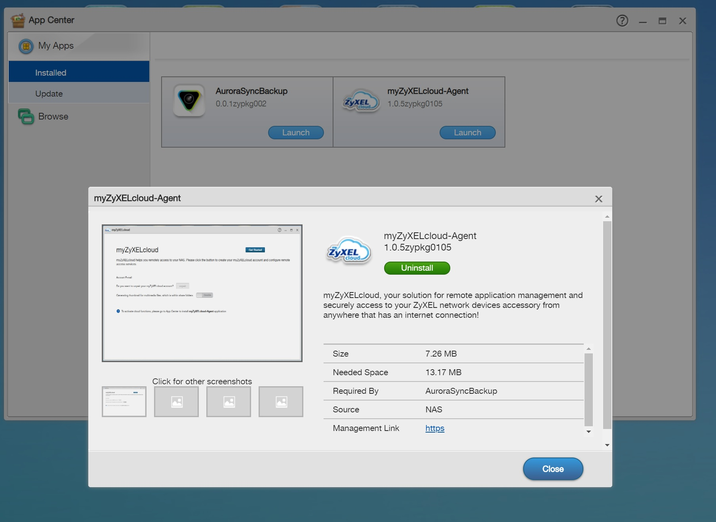This screenshot has width=716, height=522.
Task: Uninstall myZyXELcloud-Agent
Action: 417,268
